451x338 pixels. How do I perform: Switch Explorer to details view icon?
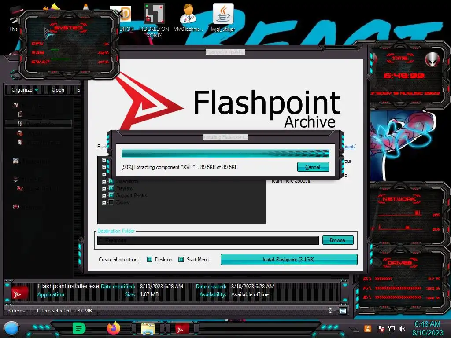330,310
